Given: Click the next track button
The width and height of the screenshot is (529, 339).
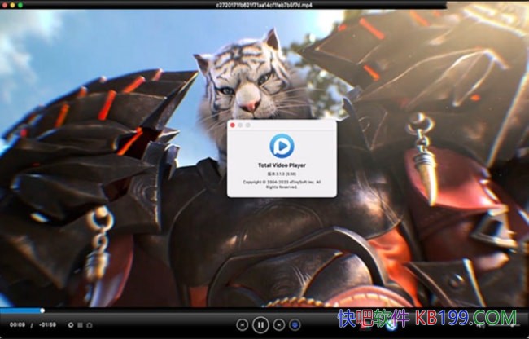Looking at the screenshot, I should [278, 324].
